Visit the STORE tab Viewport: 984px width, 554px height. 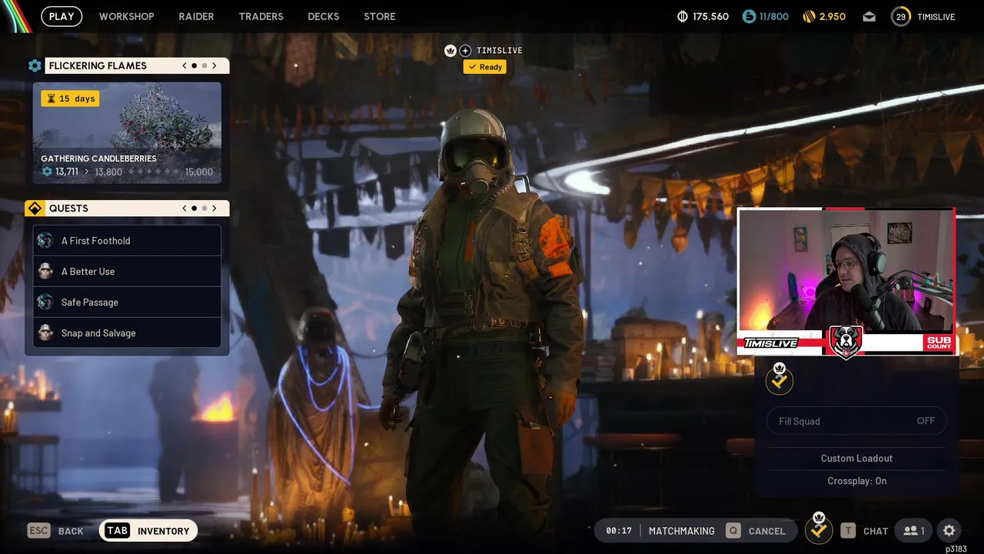[x=380, y=16]
